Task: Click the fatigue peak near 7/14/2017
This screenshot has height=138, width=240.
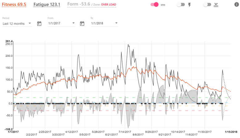Action: point(128,44)
